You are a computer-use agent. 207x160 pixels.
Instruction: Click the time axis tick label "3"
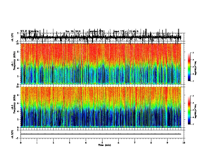coord(70,143)
